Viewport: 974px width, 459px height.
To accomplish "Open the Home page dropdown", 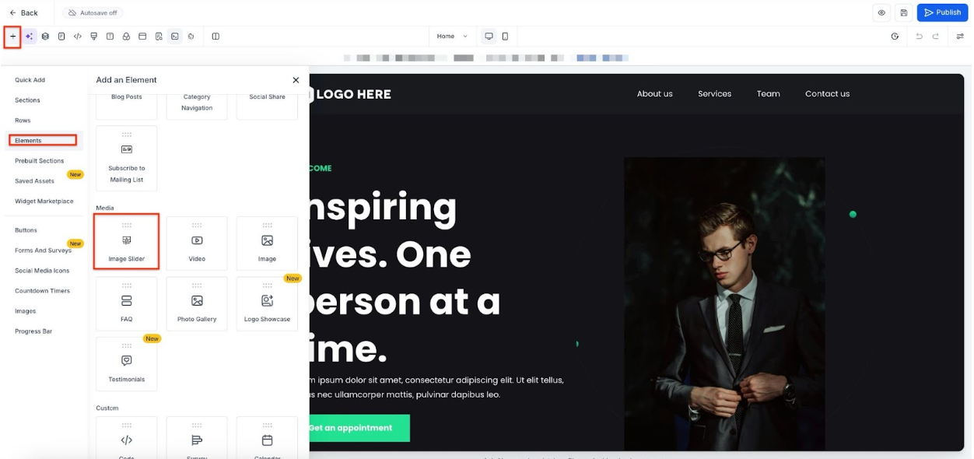I will (x=452, y=37).
